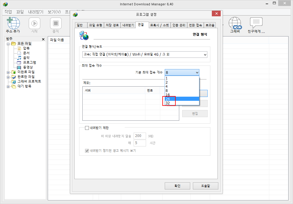Select 모든 파일 in the category tree
The image size is (293, 204).
pos(25,44)
